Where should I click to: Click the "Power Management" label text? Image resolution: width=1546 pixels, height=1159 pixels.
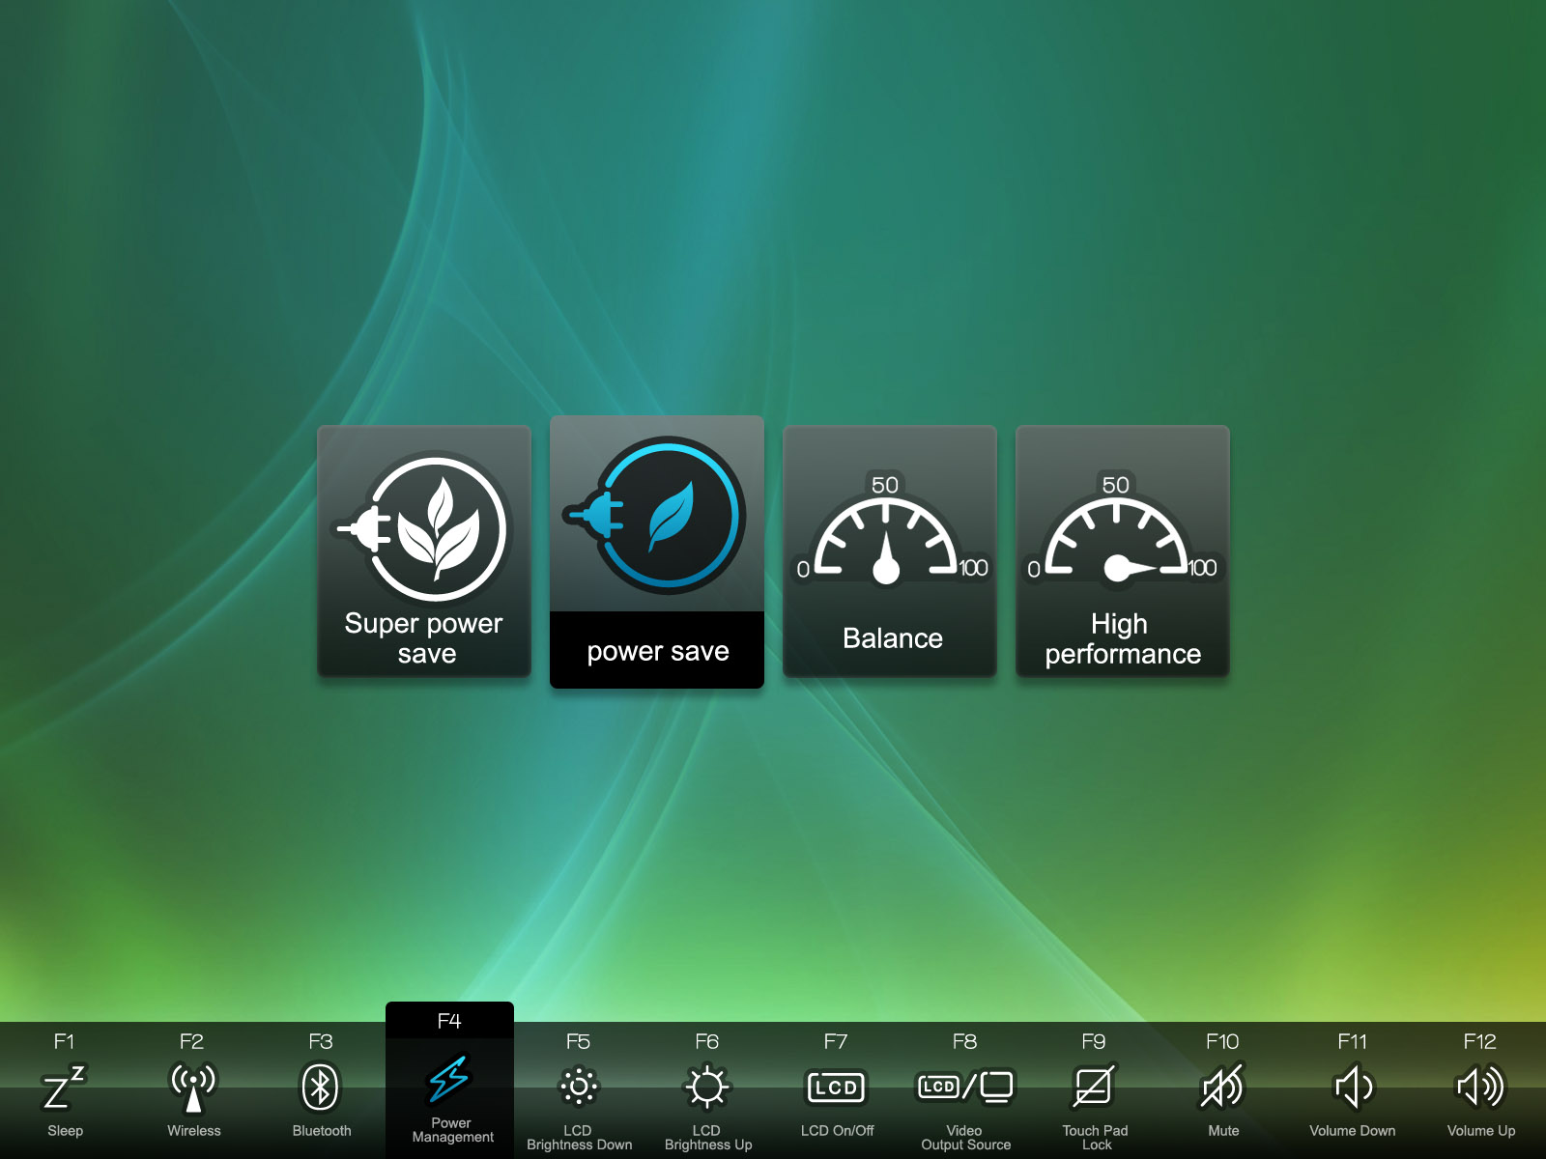tap(452, 1130)
